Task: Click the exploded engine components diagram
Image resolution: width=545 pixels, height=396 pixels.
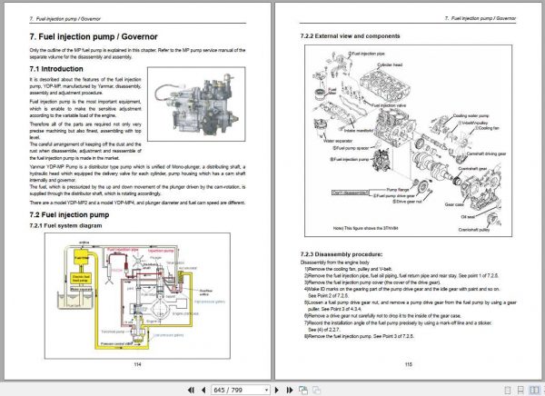Action: coord(408,141)
